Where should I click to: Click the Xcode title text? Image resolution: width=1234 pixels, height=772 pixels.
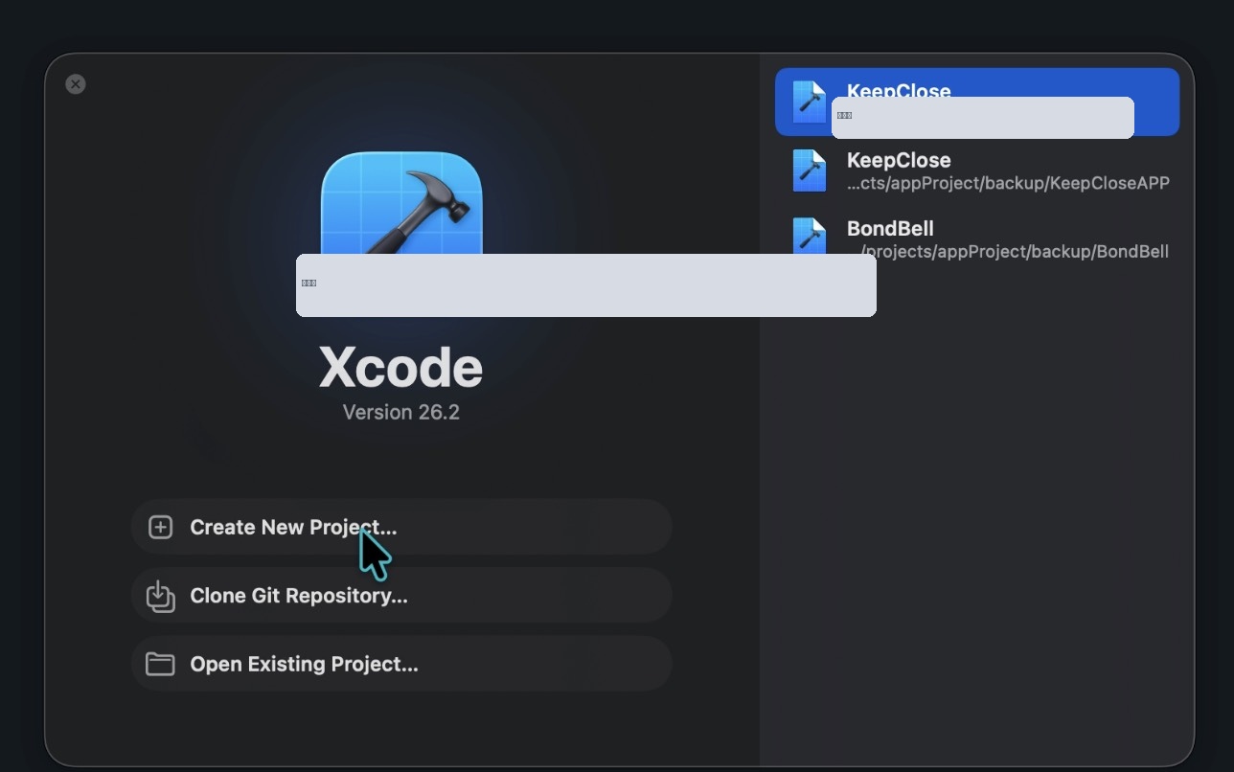(x=401, y=367)
